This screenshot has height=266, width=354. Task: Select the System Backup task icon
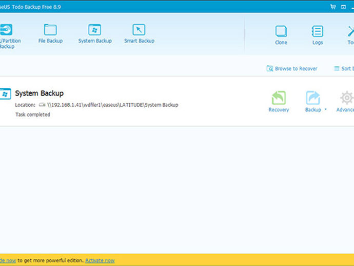(6, 93)
